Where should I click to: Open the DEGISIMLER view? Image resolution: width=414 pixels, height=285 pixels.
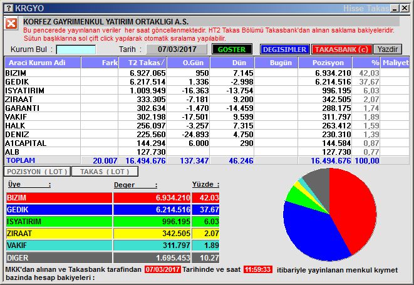284,49
